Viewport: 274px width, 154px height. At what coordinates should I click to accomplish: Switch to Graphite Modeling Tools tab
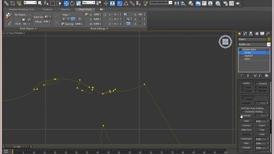21,9
